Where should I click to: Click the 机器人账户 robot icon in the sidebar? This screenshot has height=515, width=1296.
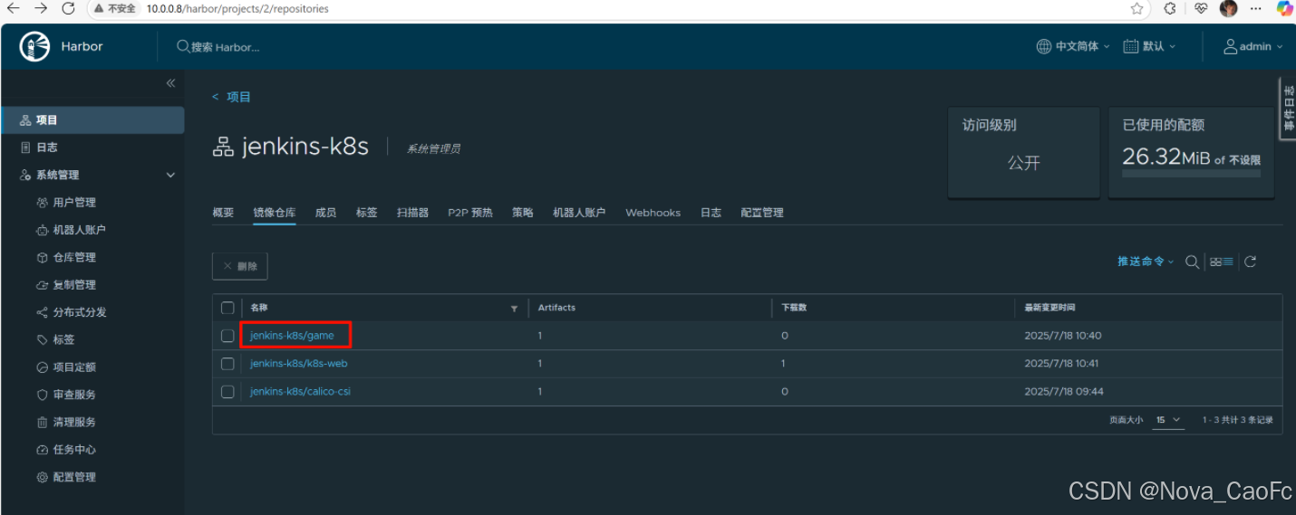(42, 230)
